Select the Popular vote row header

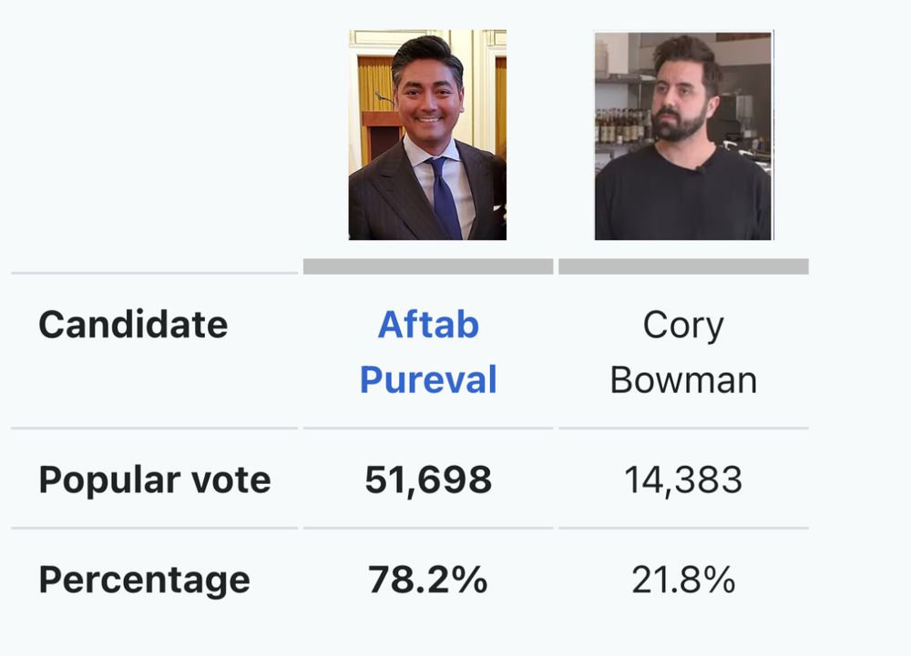point(154,479)
